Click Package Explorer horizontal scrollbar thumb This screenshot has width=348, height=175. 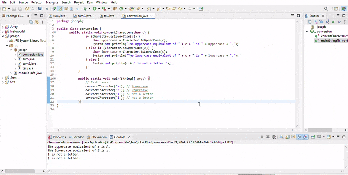tap(19, 172)
